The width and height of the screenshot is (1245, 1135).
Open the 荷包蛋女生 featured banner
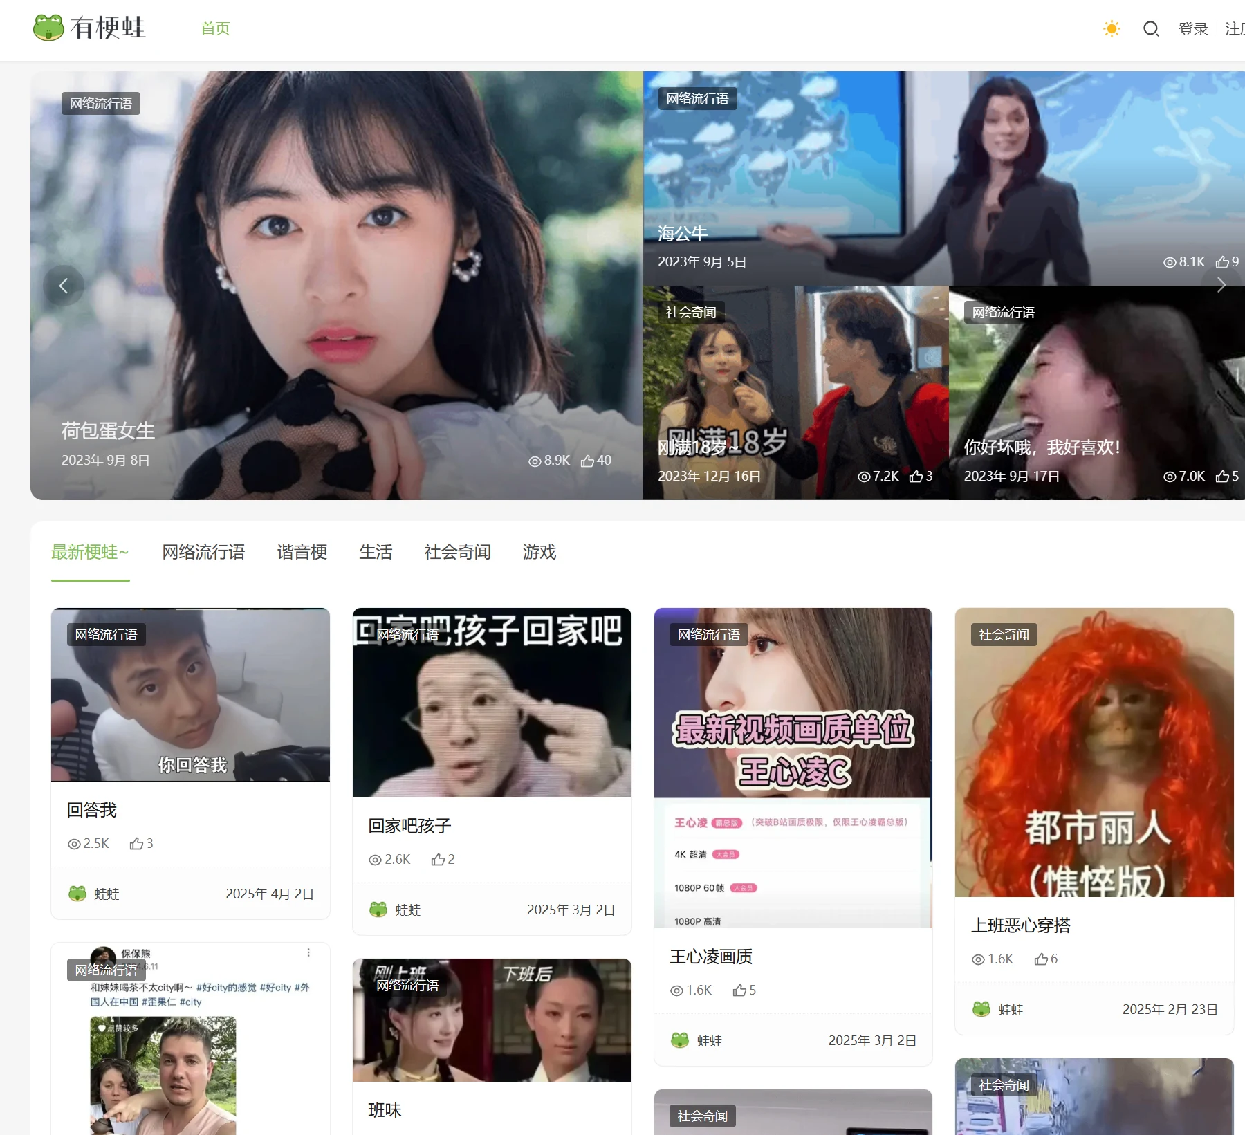(x=336, y=286)
